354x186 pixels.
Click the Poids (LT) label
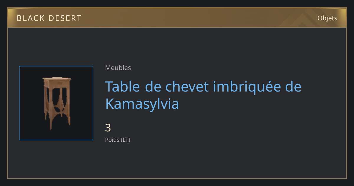click(118, 140)
